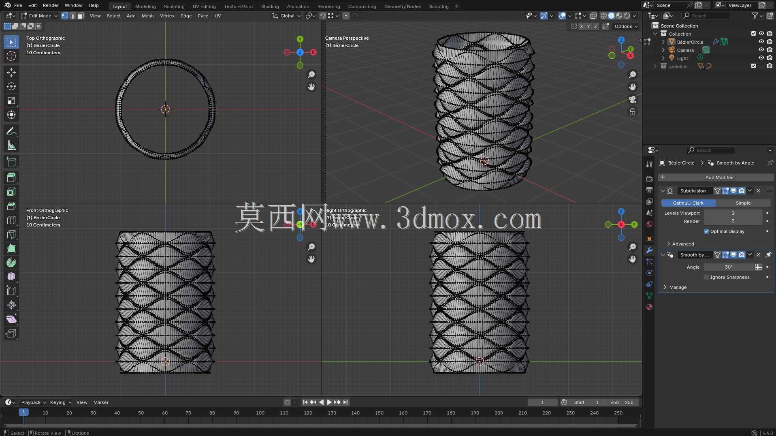Switch to face select mode
The image size is (776, 436).
tap(81, 16)
